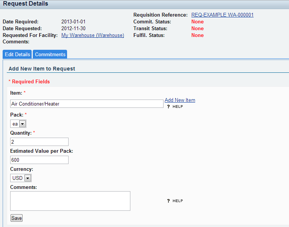Expand the Currency dropdown showing USD

coord(21,178)
